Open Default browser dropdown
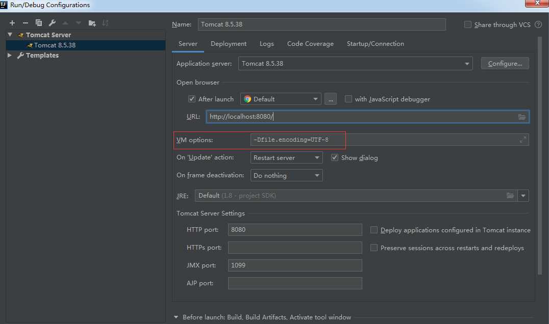549x324 pixels. coord(281,99)
